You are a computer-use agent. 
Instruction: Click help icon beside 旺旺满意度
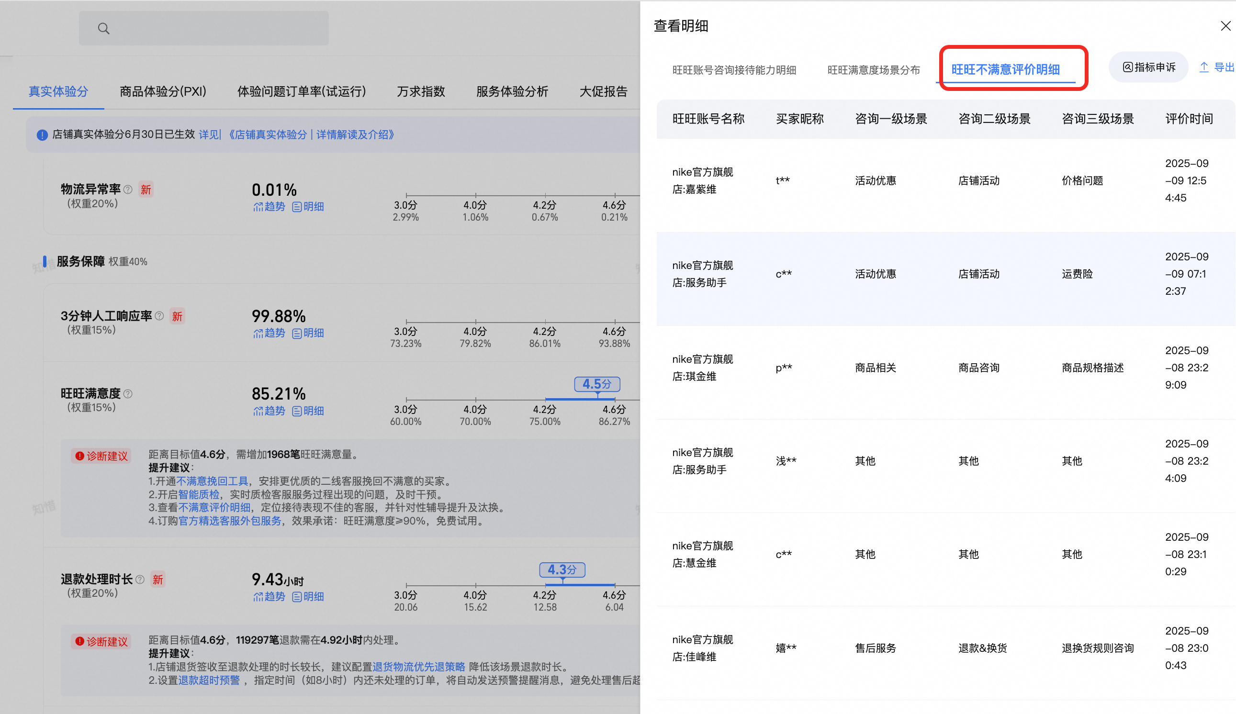[128, 393]
